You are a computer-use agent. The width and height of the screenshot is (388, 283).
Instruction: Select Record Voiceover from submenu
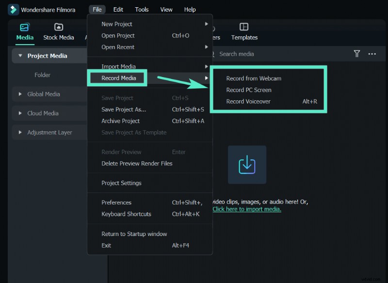[248, 102]
